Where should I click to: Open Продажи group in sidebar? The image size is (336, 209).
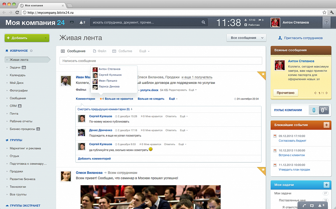pyautogui.click(x=16, y=171)
